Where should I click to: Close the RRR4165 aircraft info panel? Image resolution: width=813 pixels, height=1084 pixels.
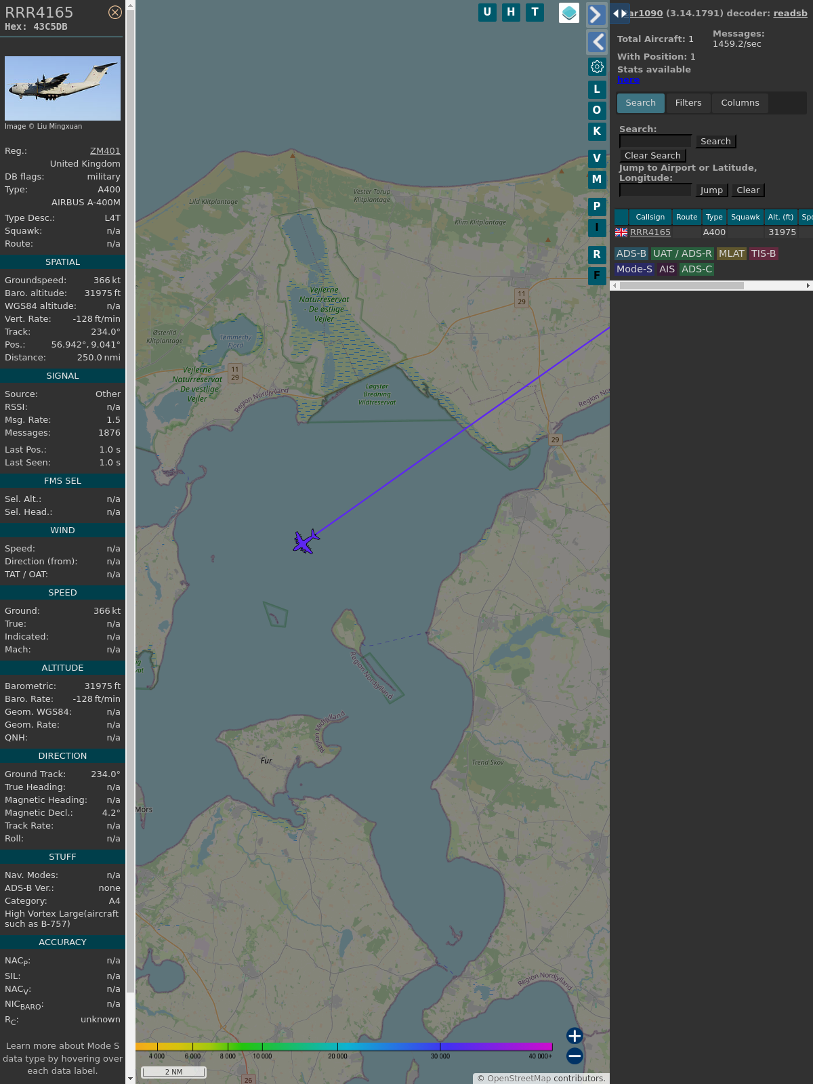[115, 12]
